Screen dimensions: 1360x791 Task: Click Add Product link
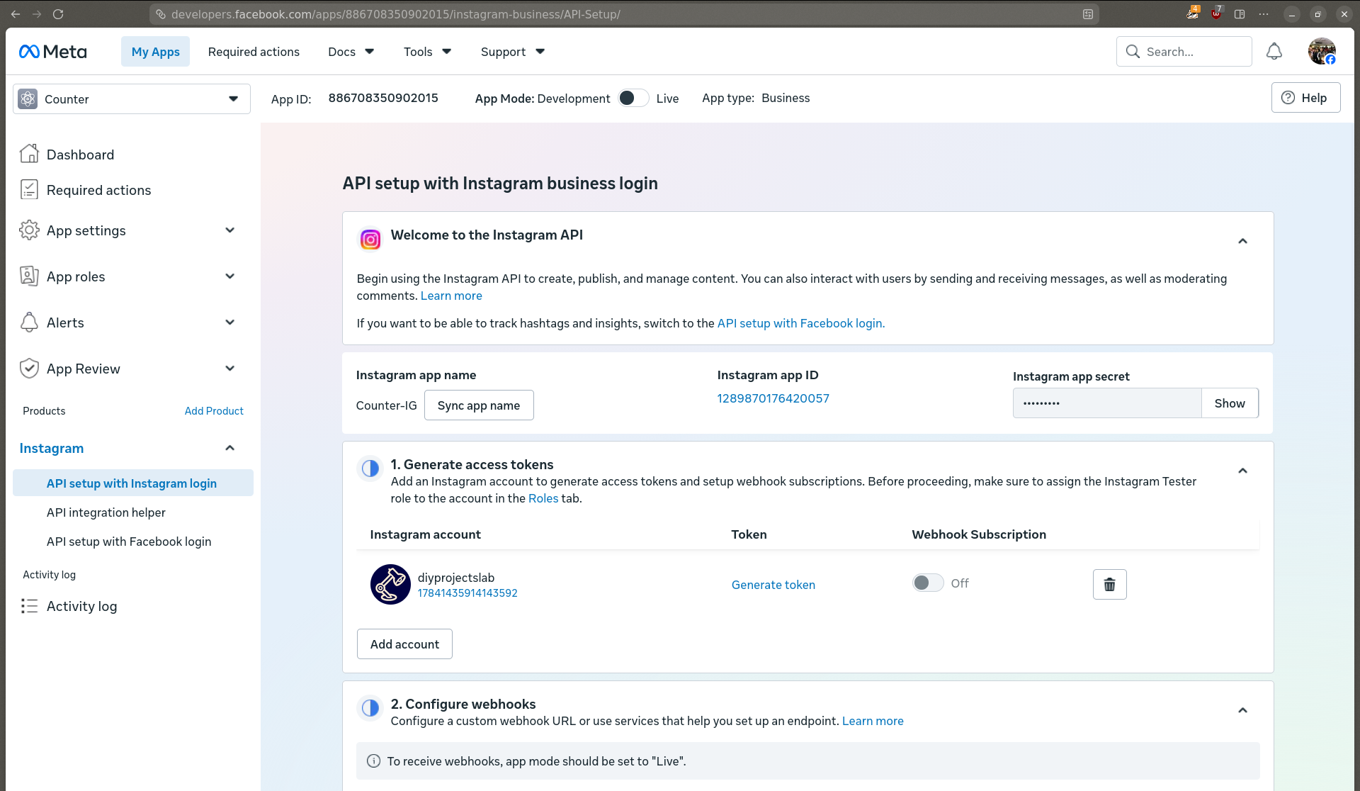[214, 411]
